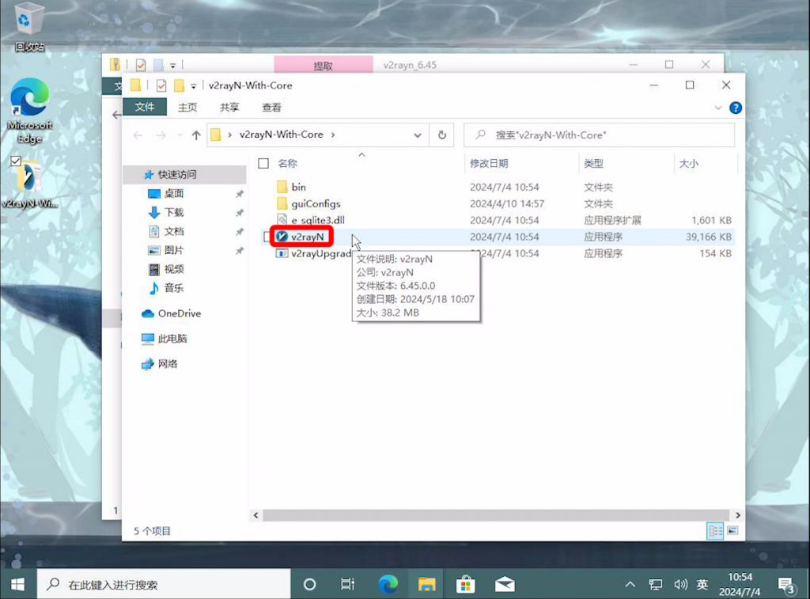The width and height of the screenshot is (810, 599).
Task: Sort files by 大小 column
Action: [x=689, y=163]
